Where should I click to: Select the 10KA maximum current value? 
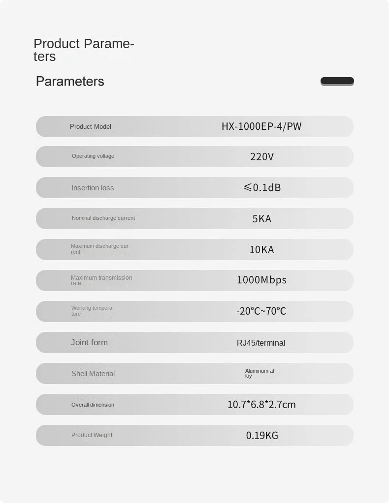[261, 249]
